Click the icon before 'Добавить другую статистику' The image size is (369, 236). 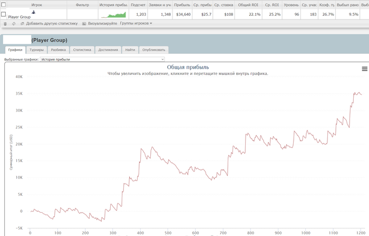[x=22, y=24]
